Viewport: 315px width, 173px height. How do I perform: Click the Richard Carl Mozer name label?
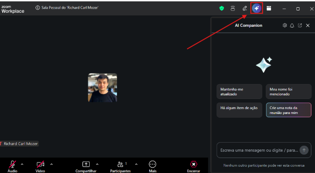coord(20,144)
